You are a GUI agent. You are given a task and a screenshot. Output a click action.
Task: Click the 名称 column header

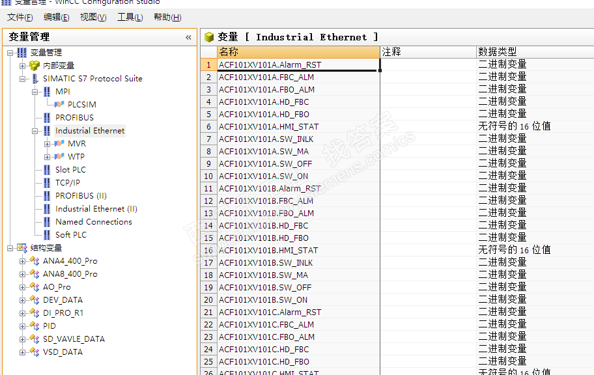[x=298, y=52]
